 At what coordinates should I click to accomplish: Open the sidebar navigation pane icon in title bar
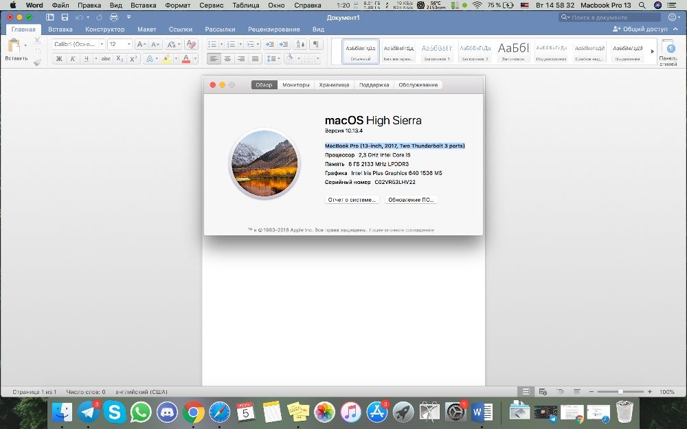tap(50, 17)
